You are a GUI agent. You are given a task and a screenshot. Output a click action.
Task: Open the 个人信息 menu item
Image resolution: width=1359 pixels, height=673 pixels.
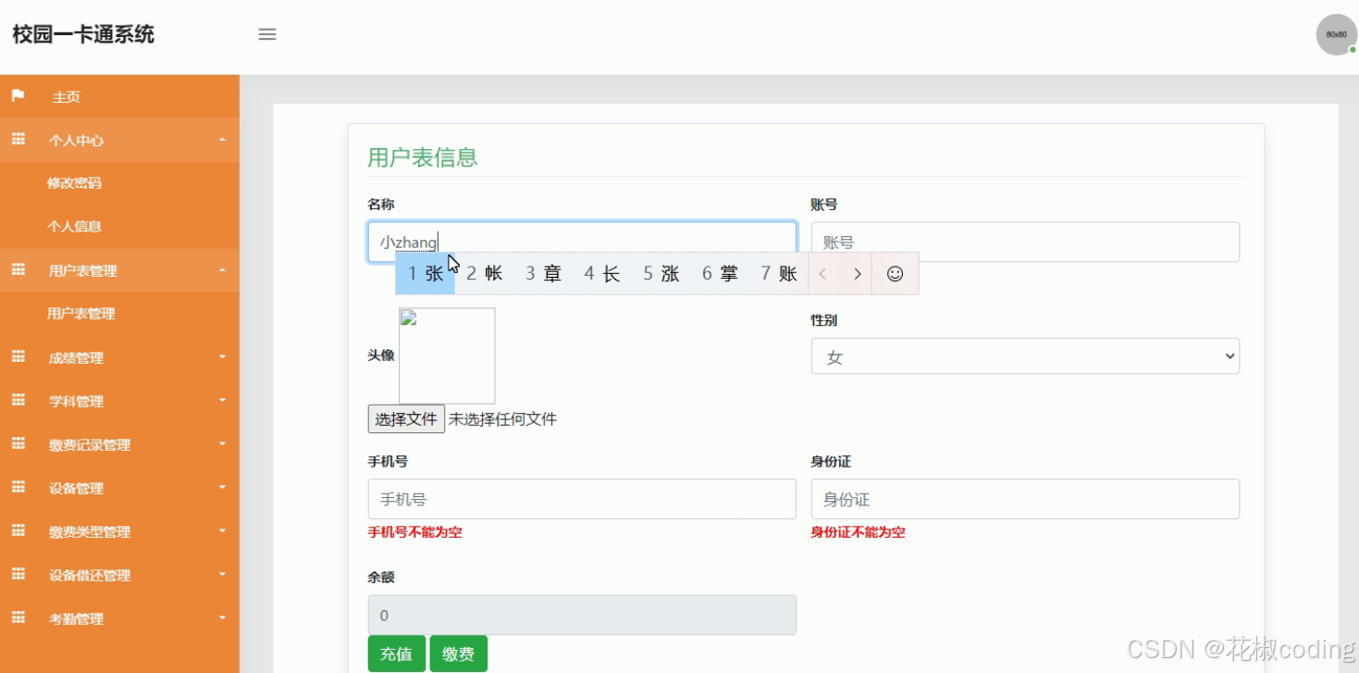point(74,226)
